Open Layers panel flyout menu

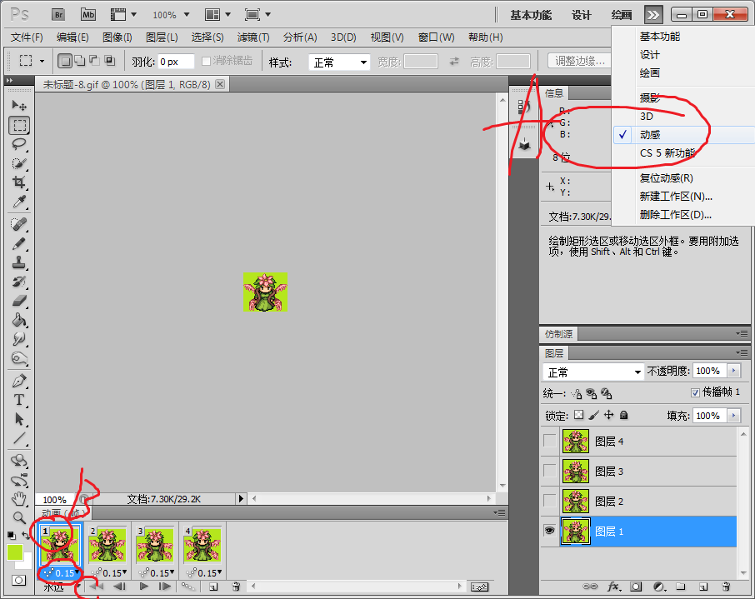click(x=742, y=353)
